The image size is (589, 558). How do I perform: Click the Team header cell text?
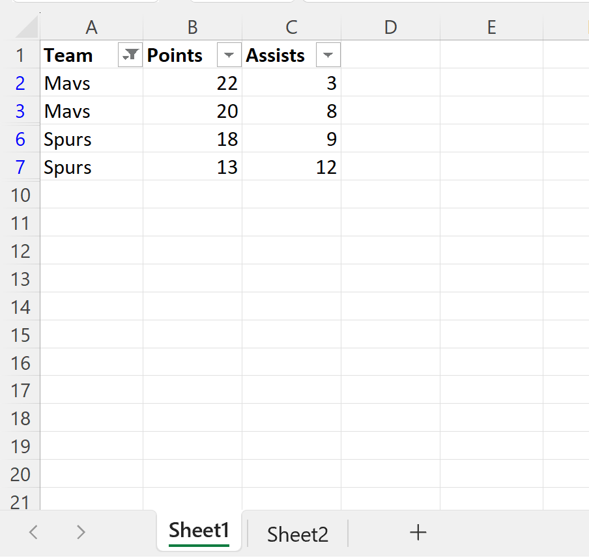(x=68, y=56)
